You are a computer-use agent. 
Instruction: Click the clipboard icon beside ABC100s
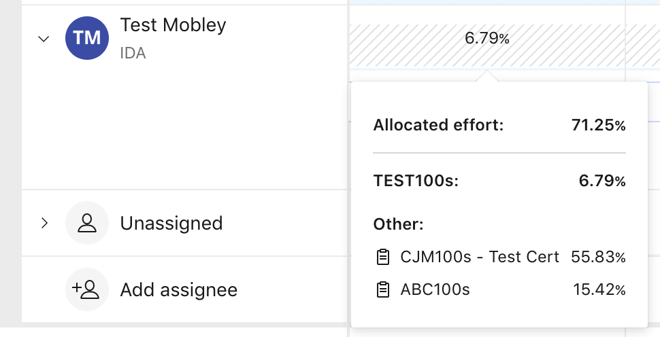[382, 289]
